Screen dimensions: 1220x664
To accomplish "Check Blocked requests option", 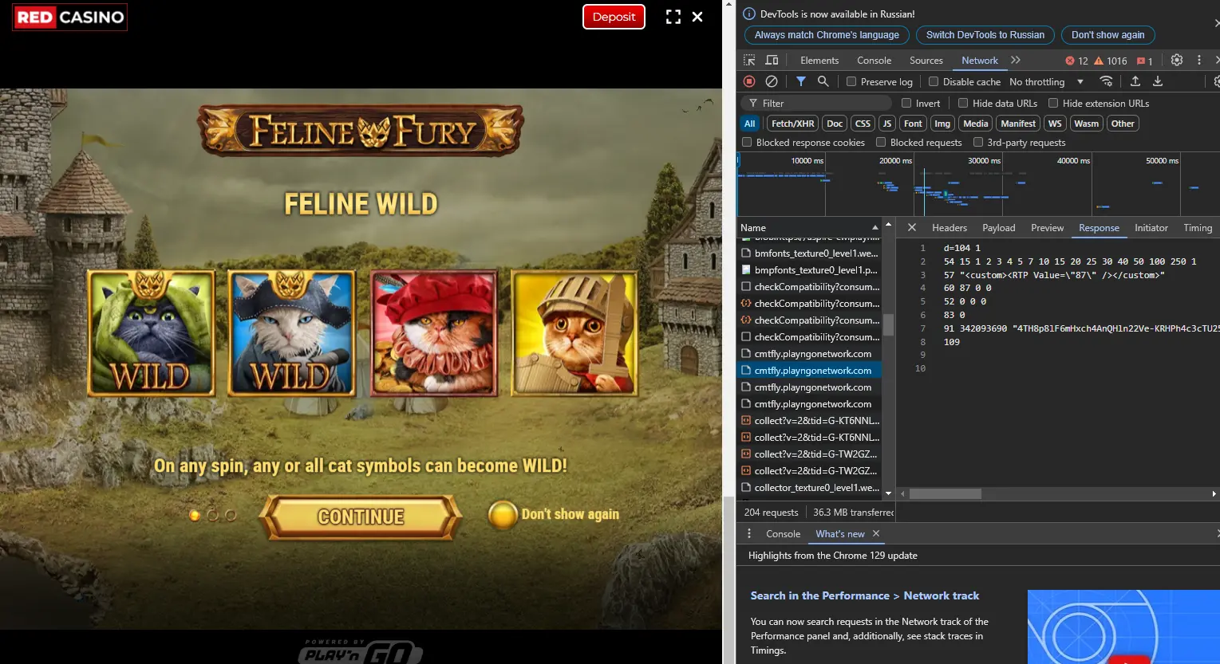I will click(x=881, y=142).
